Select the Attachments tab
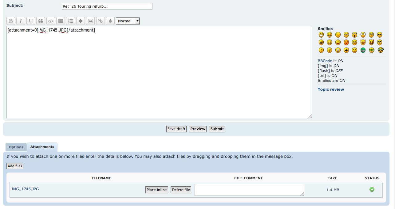Image resolution: width=395 pixels, height=209 pixels. click(x=42, y=147)
